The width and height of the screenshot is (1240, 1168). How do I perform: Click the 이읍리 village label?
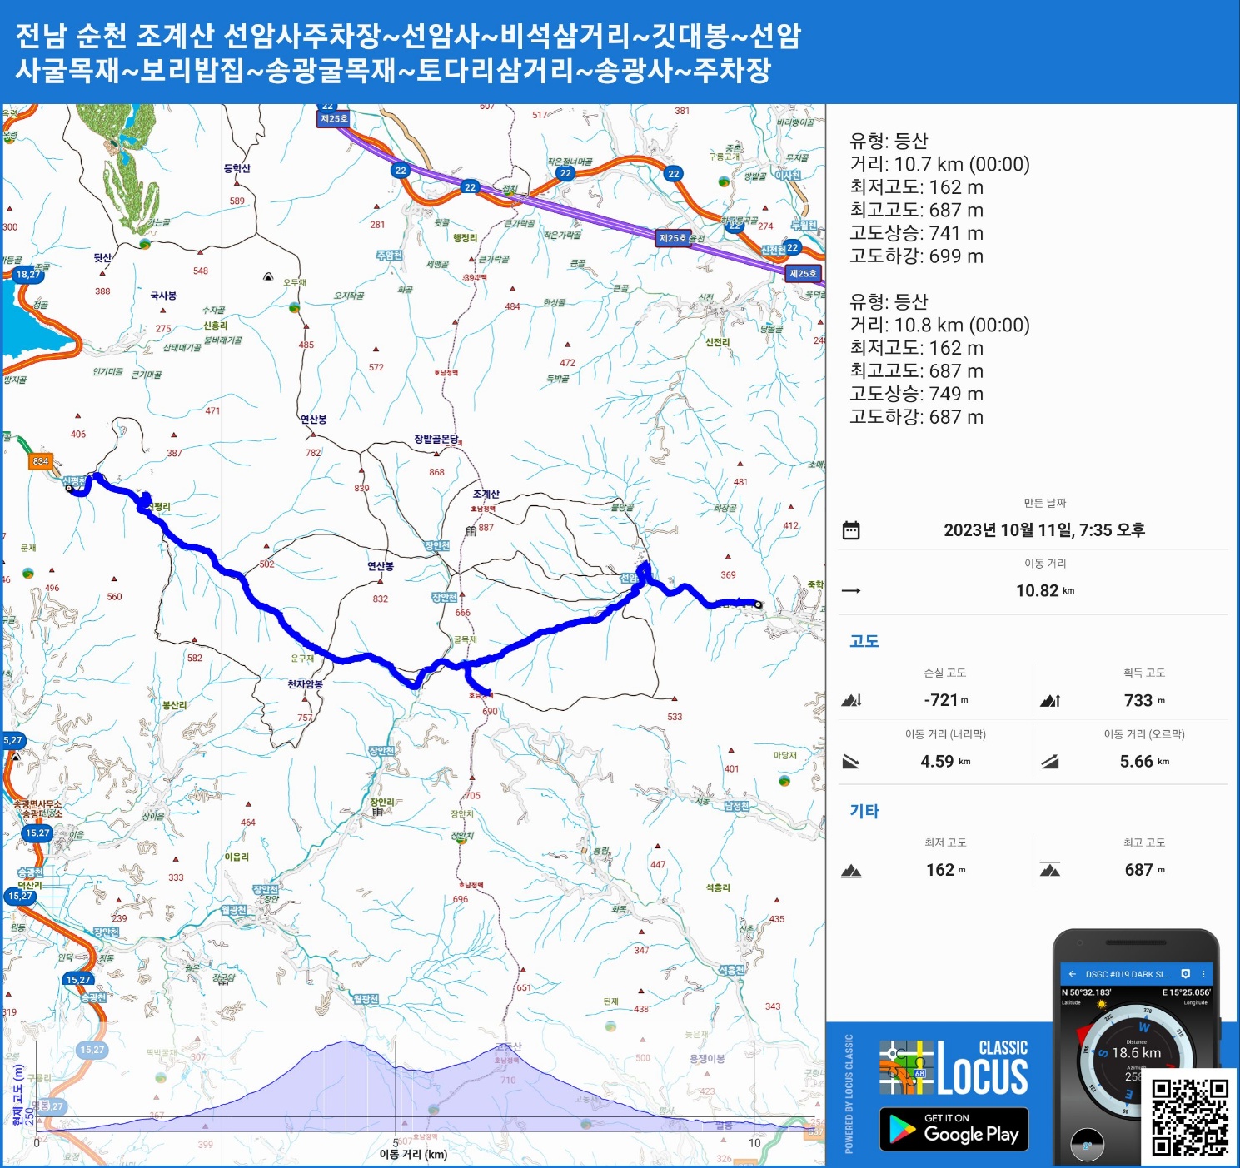point(237,857)
